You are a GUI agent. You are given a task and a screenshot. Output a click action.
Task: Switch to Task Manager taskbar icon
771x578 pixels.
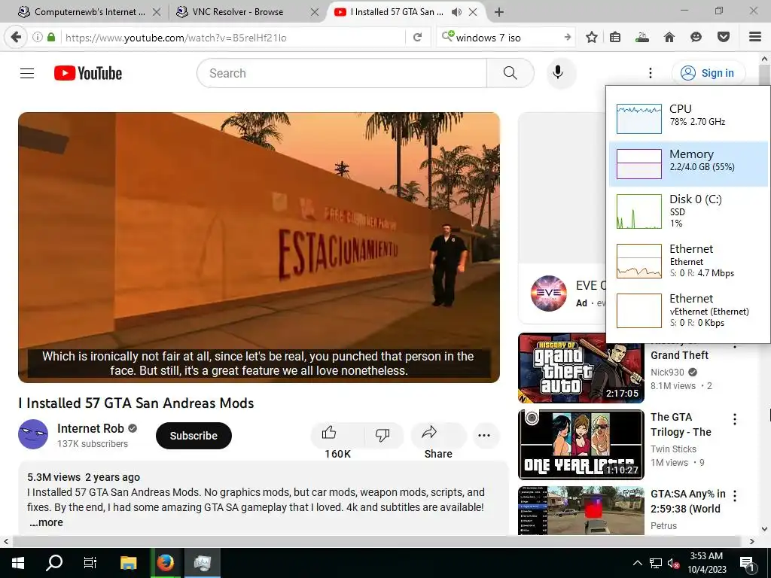(202, 563)
